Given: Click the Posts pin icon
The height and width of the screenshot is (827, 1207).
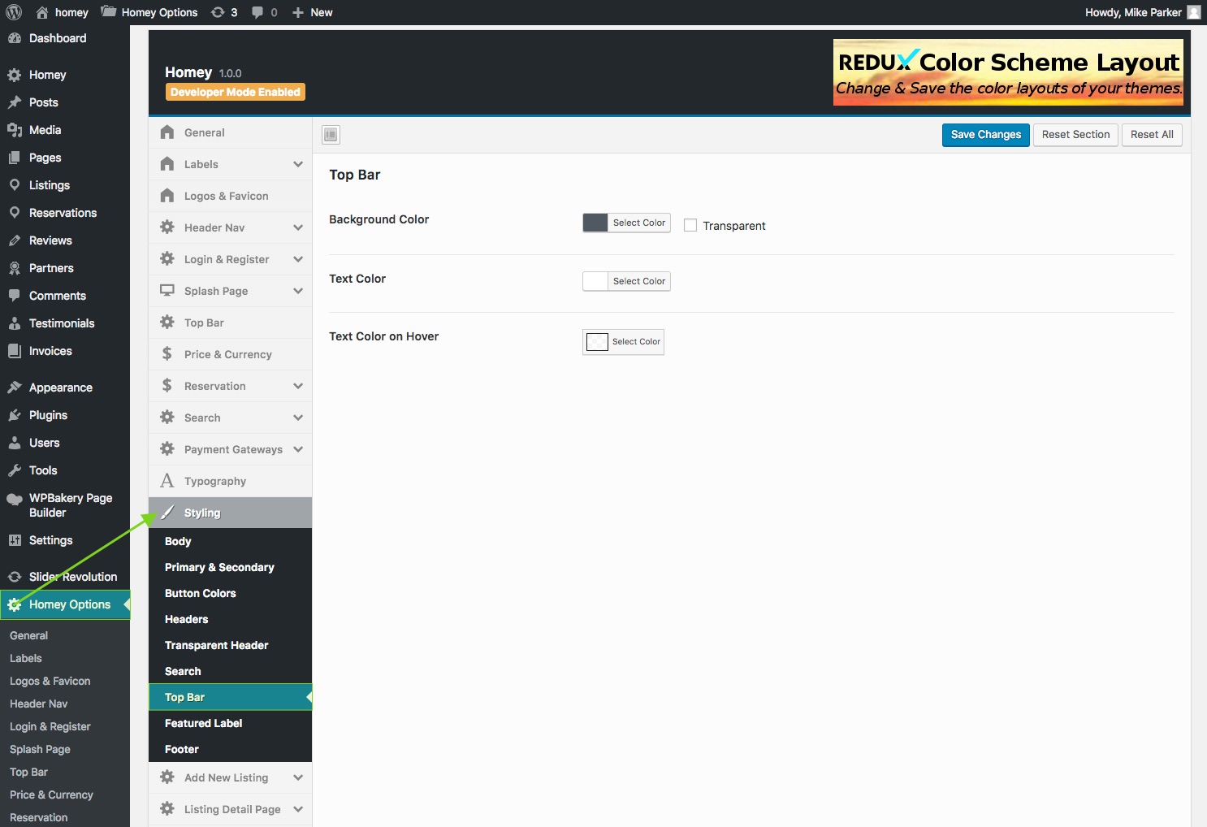Looking at the screenshot, I should coord(15,102).
